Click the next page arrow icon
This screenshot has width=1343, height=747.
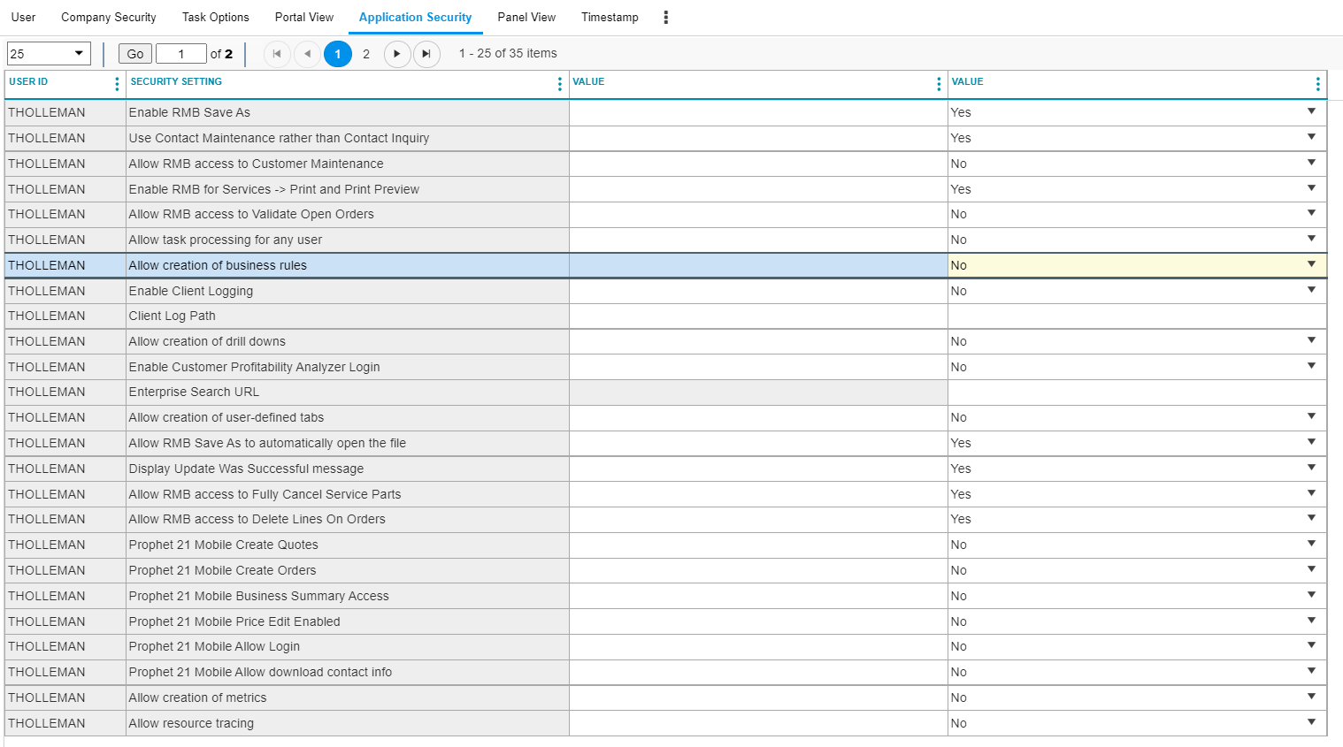point(396,54)
